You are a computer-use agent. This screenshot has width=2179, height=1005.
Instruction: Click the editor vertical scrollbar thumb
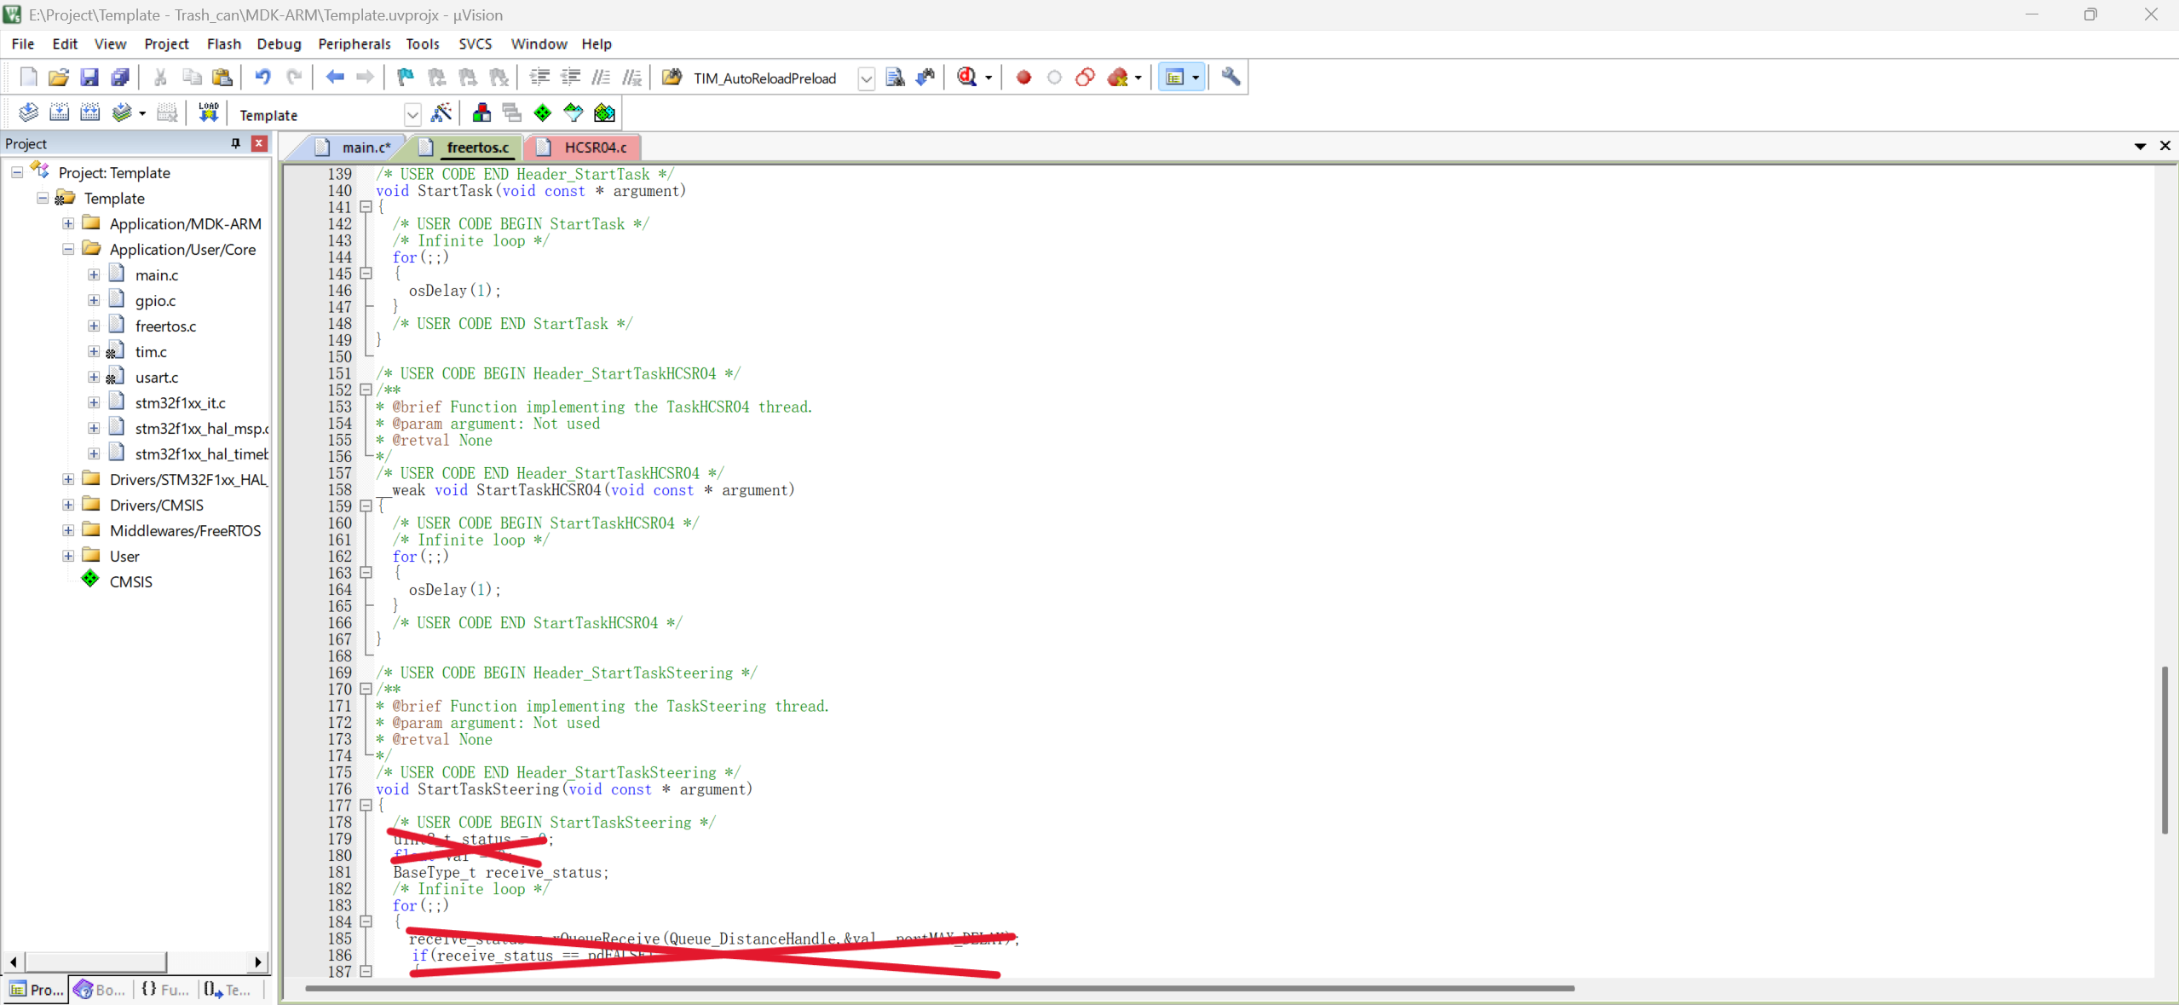click(x=2164, y=750)
